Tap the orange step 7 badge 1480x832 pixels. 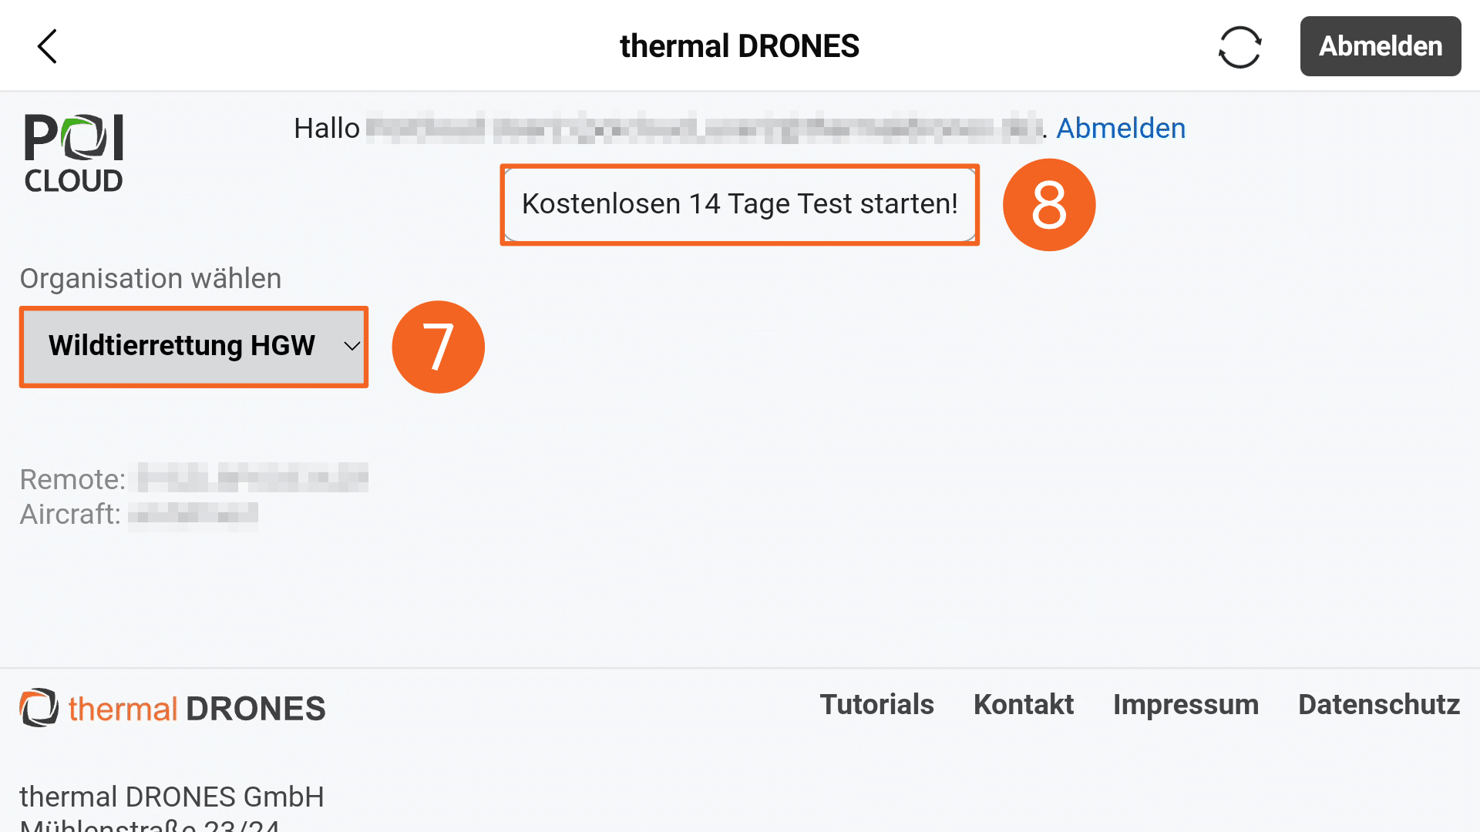(438, 347)
